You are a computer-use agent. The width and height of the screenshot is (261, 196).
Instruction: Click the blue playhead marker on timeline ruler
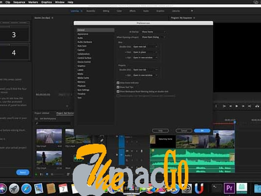(235, 122)
